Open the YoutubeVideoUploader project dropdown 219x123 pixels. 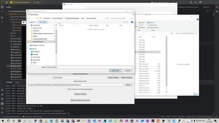pos(21,2)
